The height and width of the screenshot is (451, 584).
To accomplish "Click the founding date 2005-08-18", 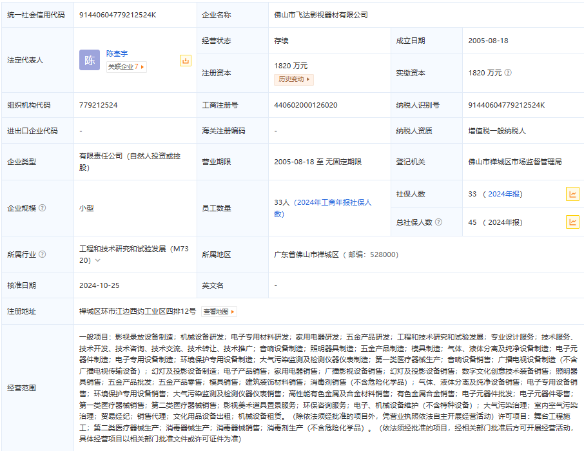I will coord(489,41).
